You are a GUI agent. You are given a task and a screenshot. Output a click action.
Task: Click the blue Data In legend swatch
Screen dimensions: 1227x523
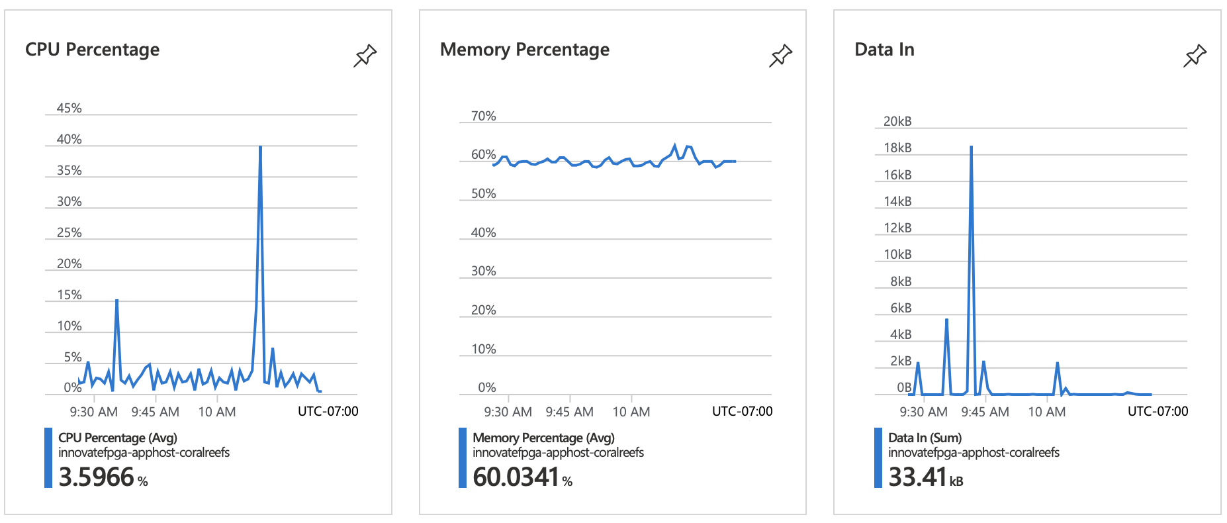coord(878,458)
